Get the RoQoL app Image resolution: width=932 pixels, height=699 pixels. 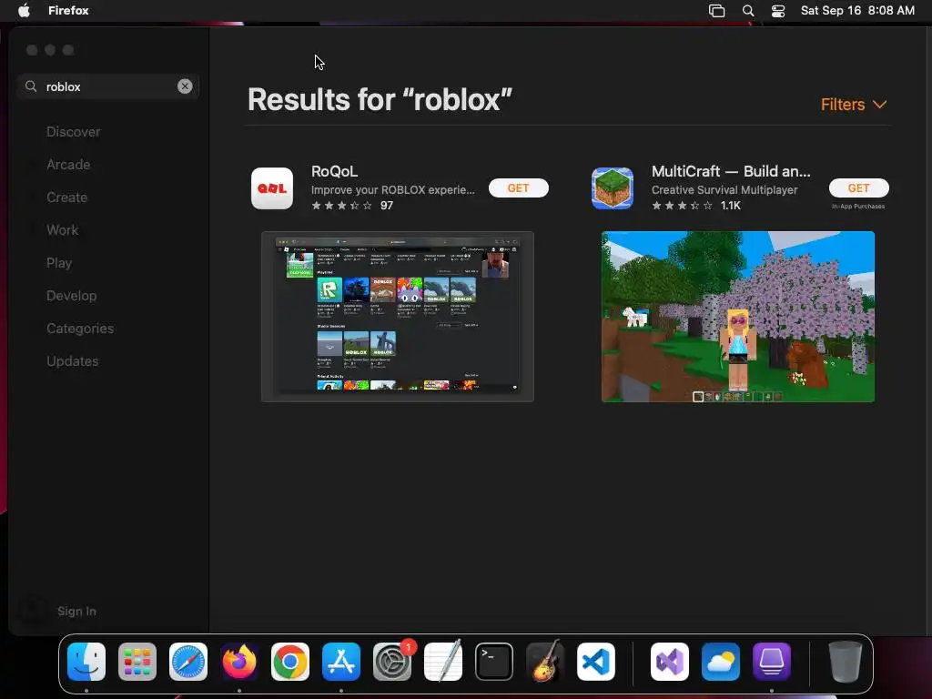coord(518,187)
